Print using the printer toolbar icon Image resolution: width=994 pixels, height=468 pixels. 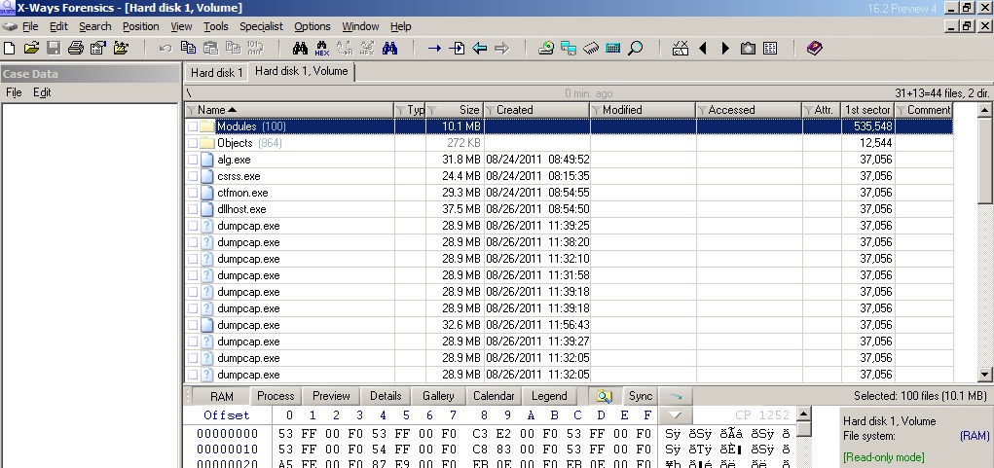[x=76, y=48]
